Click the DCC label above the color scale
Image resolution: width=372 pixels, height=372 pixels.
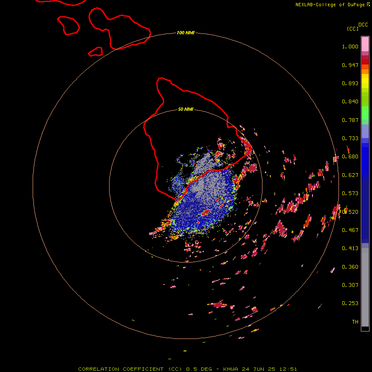pos(363,25)
